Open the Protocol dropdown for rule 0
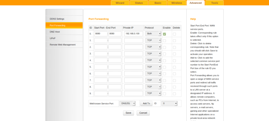269x121 pixels. point(153,34)
